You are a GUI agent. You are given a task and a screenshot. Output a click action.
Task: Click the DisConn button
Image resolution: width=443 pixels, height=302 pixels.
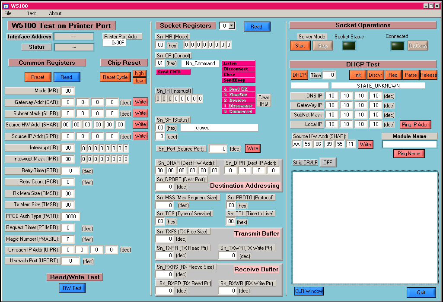coord(418,46)
